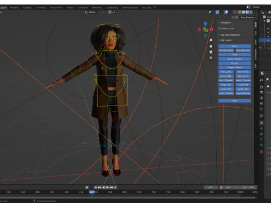Switch to Texture Paint workspace tab
Image resolution: width=271 pixels, height=203 pixels.
pos(56,8)
